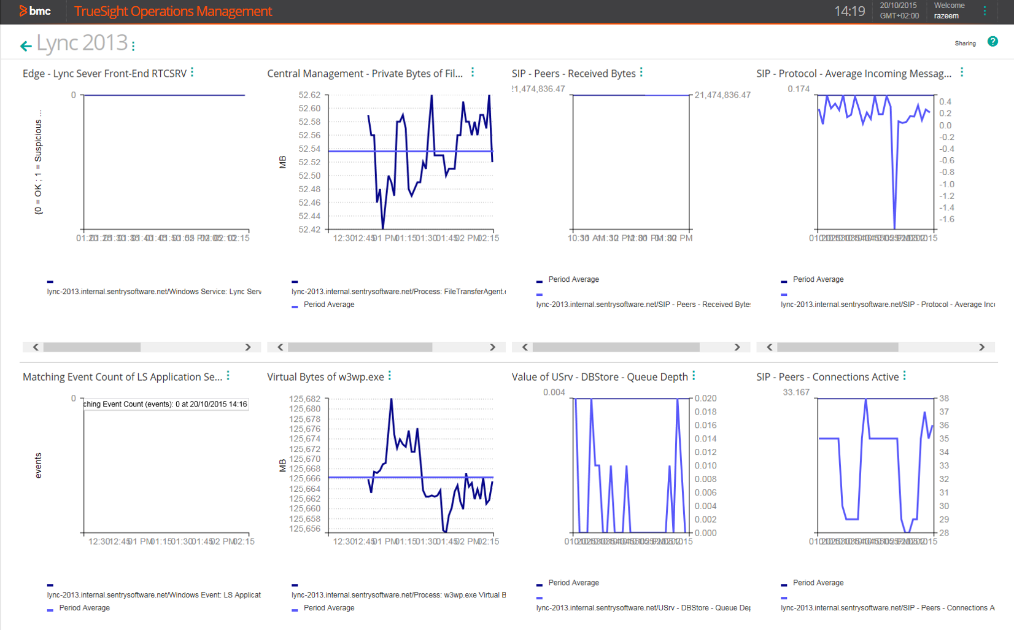Click the SIP - Peers - Received Bytes title

click(x=574, y=74)
